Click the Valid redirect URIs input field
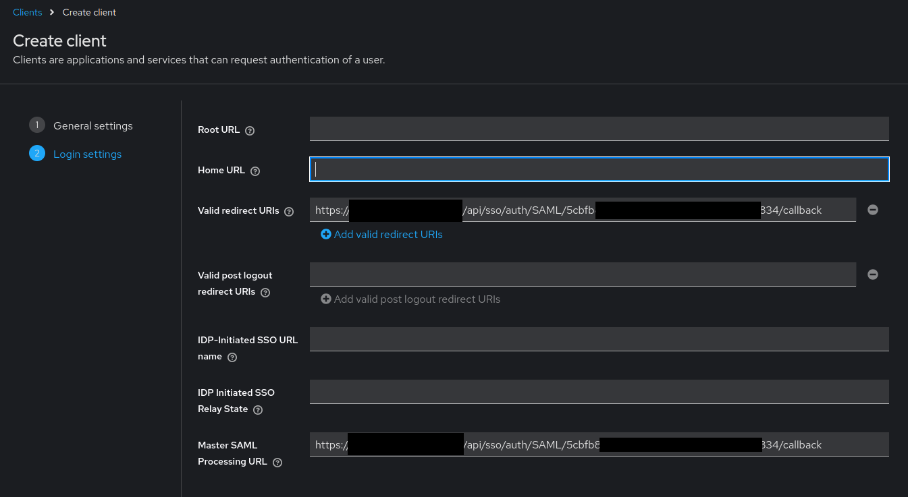 pyautogui.click(x=583, y=210)
